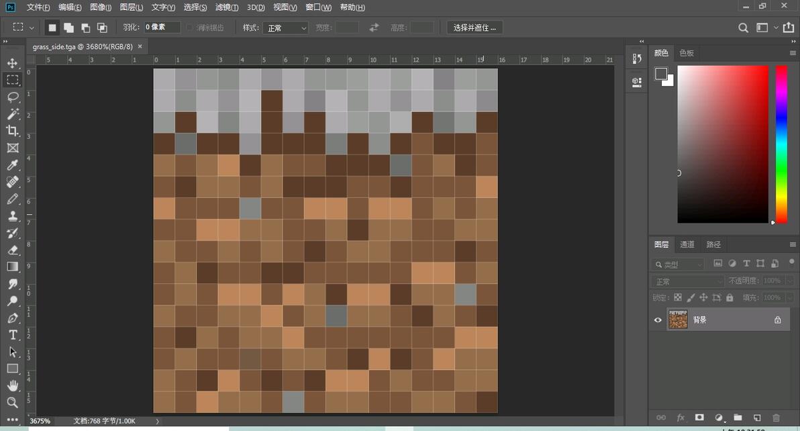Open the 窗口 menu
Screen dimensions: 800x431
click(x=318, y=7)
